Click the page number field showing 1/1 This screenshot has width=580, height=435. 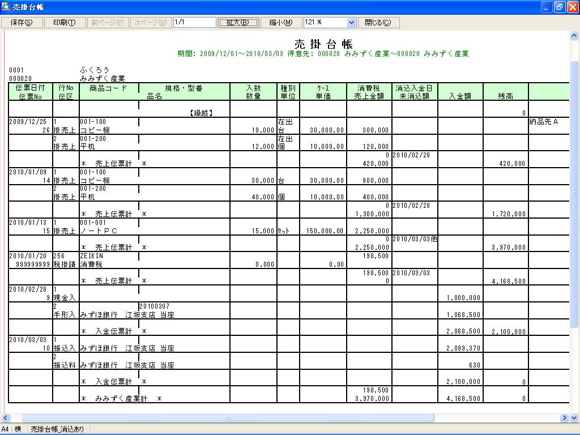click(195, 22)
